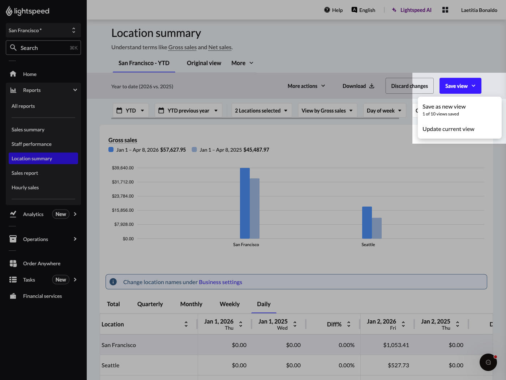Toggle sorting on the Location column
Image resolution: width=506 pixels, height=380 pixels.
(x=186, y=324)
